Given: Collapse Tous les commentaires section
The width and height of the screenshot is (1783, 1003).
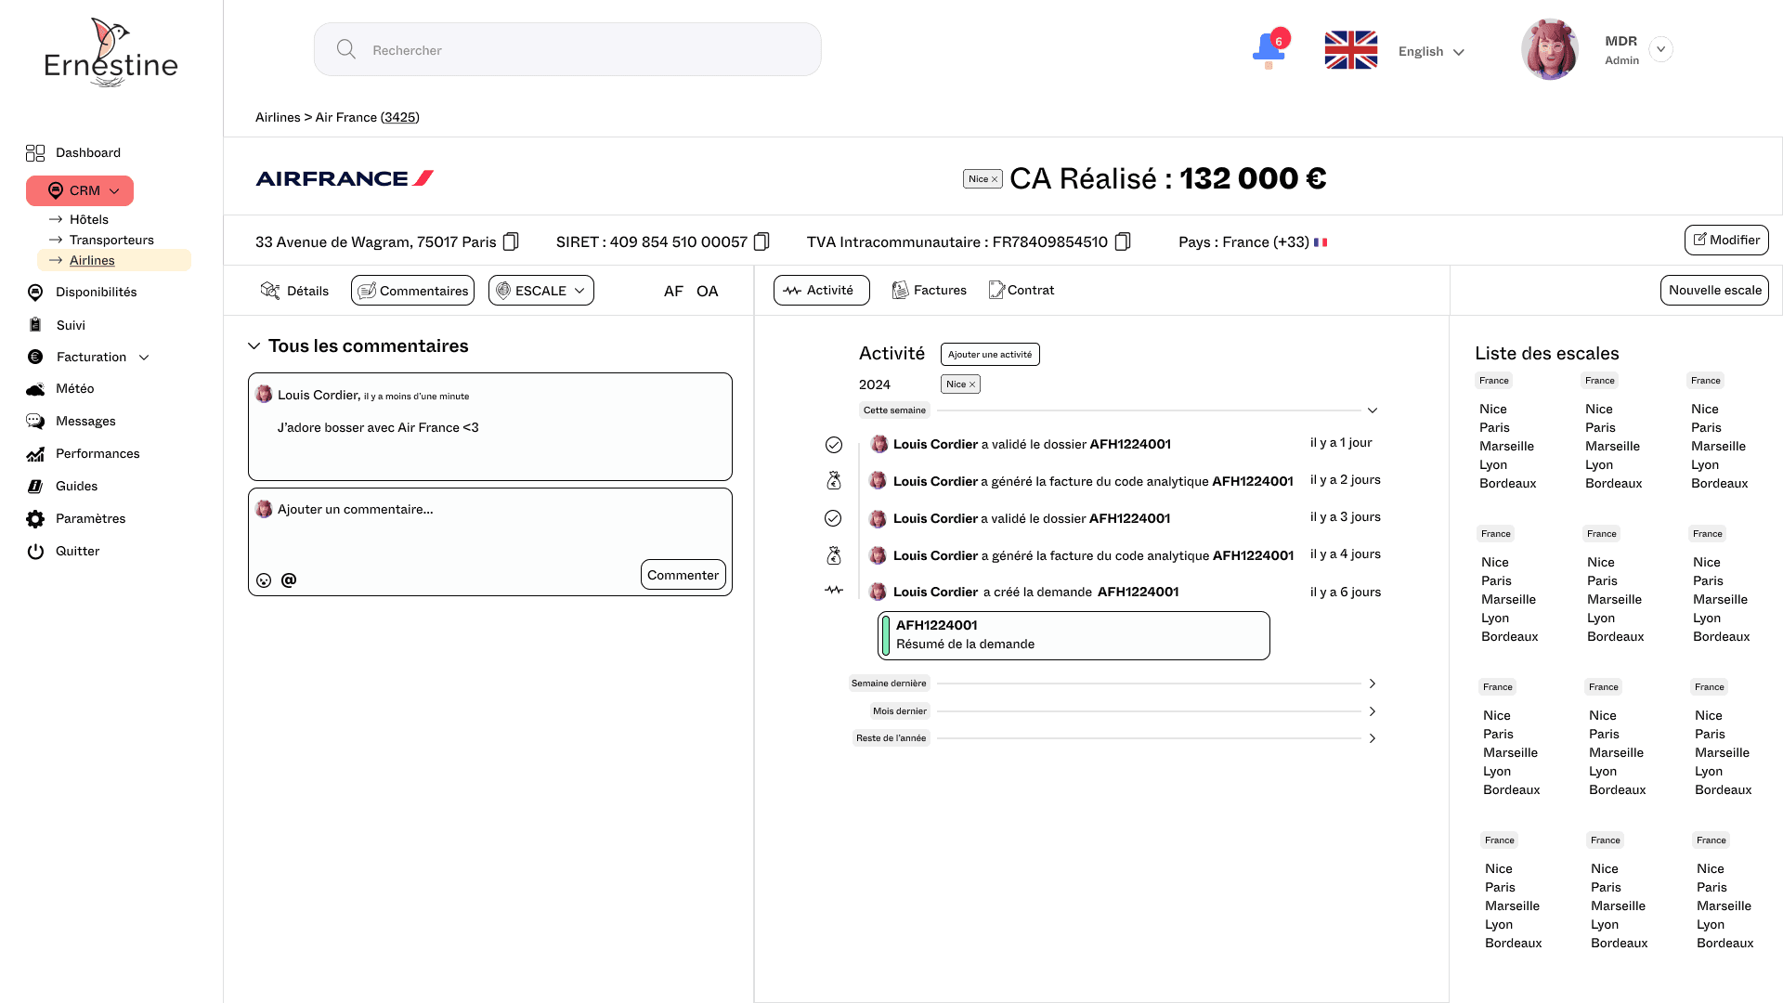Looking at the screenshot, I should pos(254,345).
